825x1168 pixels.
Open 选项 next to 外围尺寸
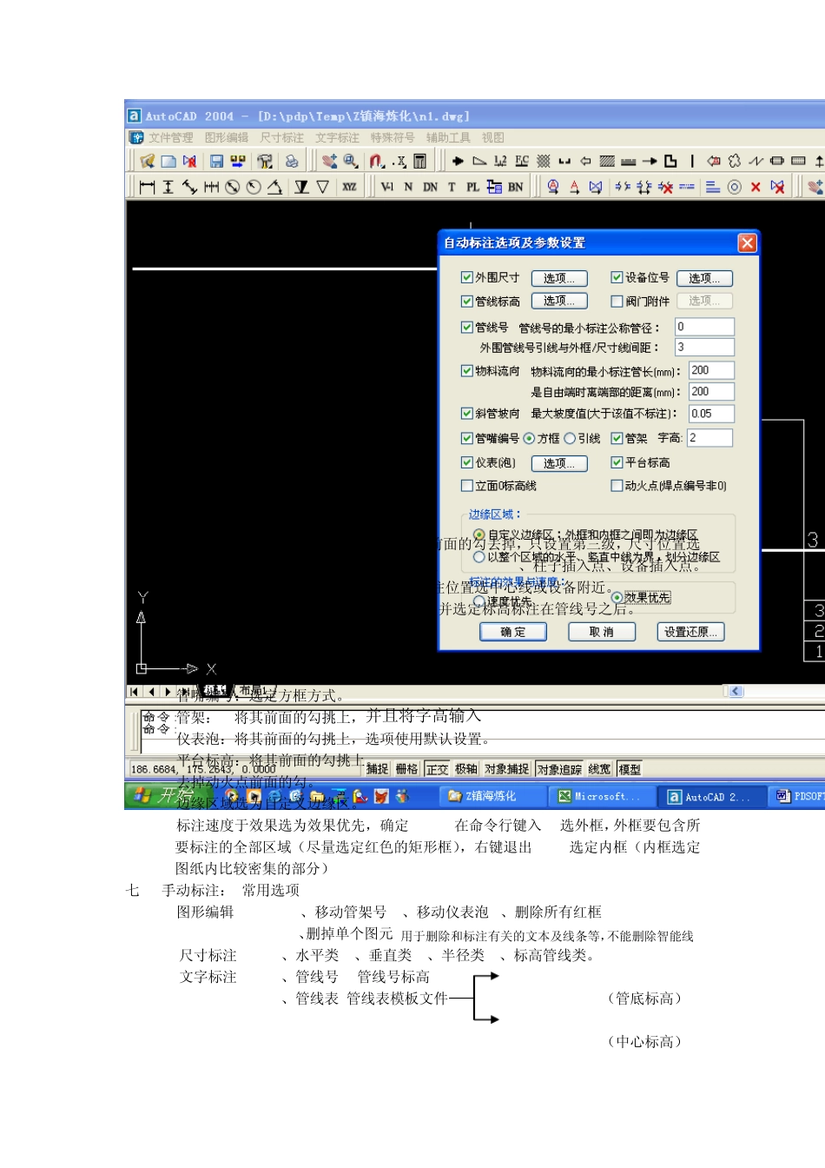(559, 278)
